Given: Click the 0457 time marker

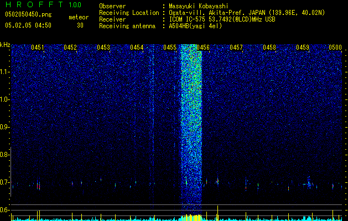Looking at the screenshot, I should click(x=236, y=48).
